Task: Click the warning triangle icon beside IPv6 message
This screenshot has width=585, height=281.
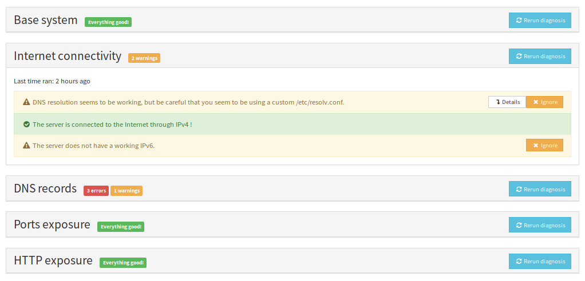Action: 26,146
